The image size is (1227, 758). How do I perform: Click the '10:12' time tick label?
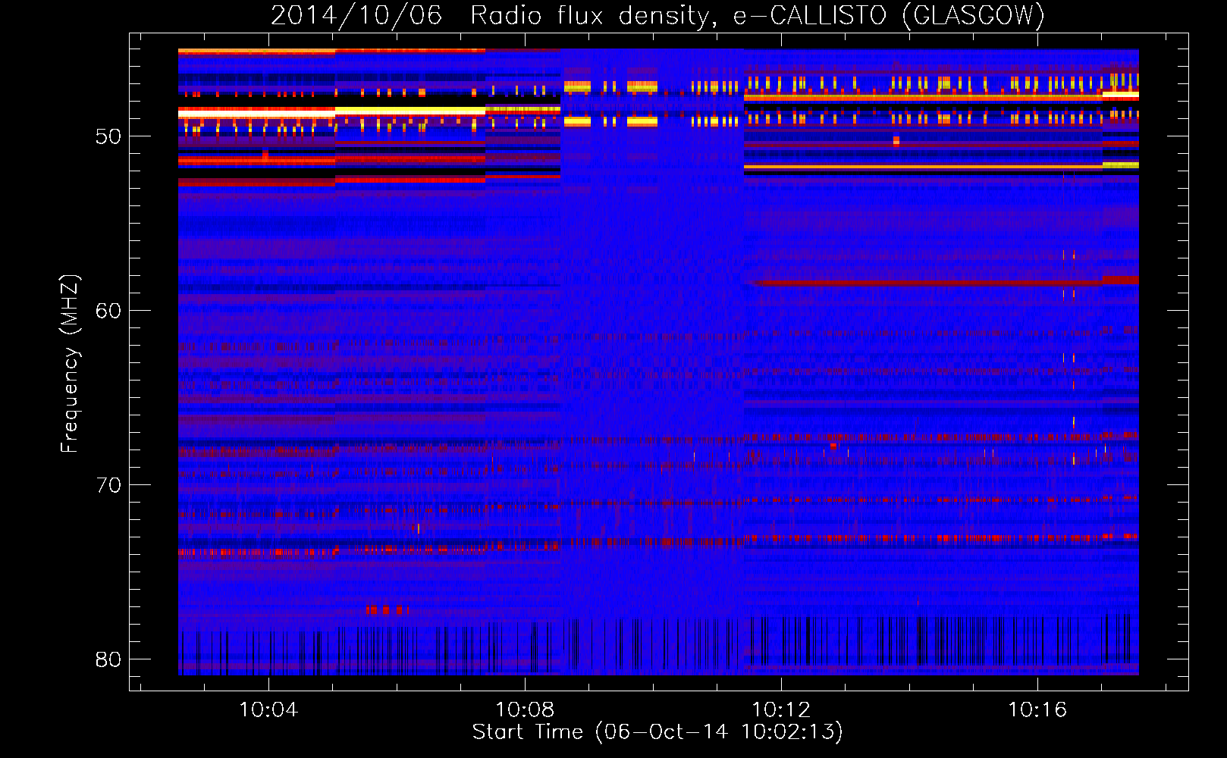pyautogui.click(x=781, y=710)
